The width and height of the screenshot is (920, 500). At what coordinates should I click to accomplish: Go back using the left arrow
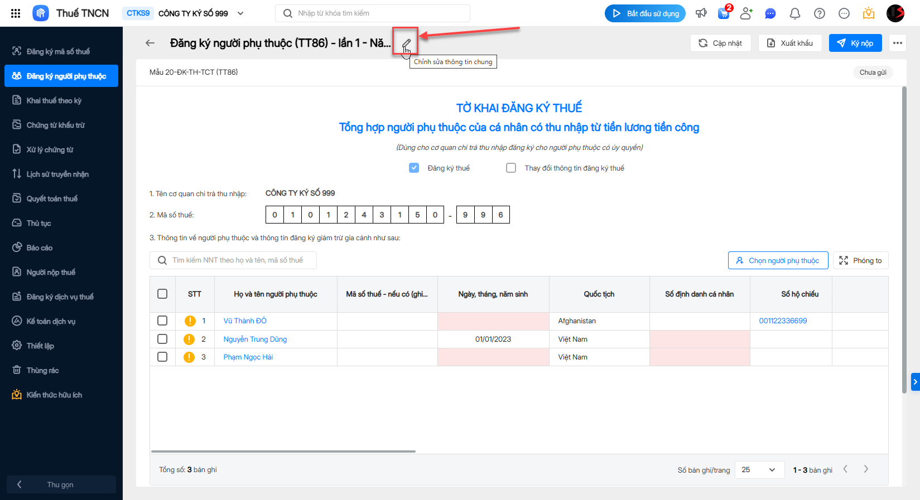click(x=150, y=43)
